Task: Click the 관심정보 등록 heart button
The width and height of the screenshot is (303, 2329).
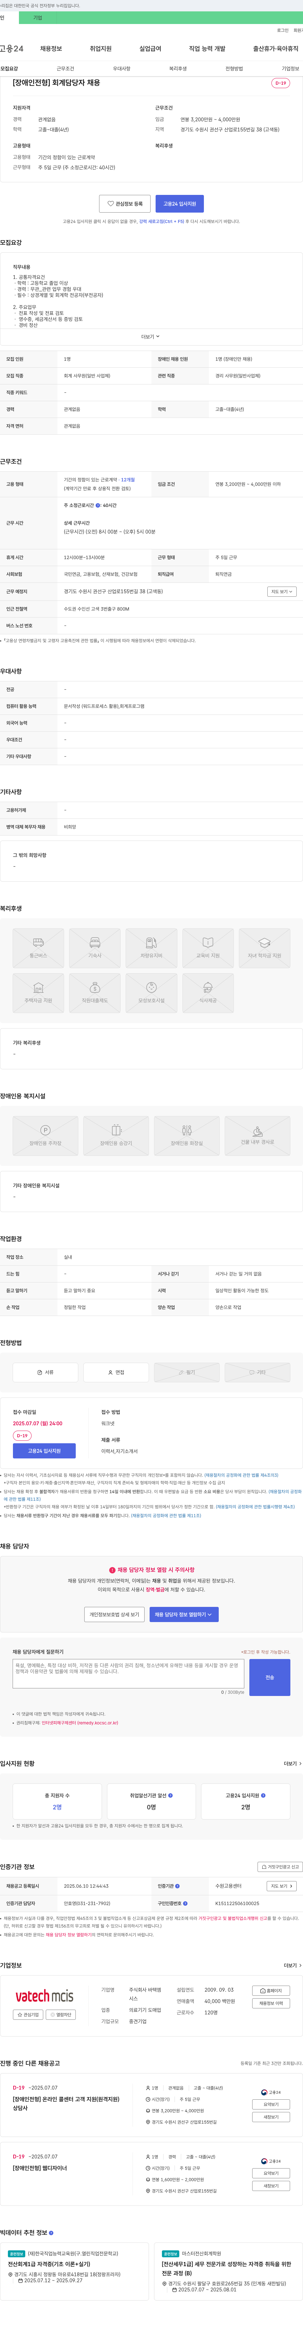Action: (x=125, y=203)
